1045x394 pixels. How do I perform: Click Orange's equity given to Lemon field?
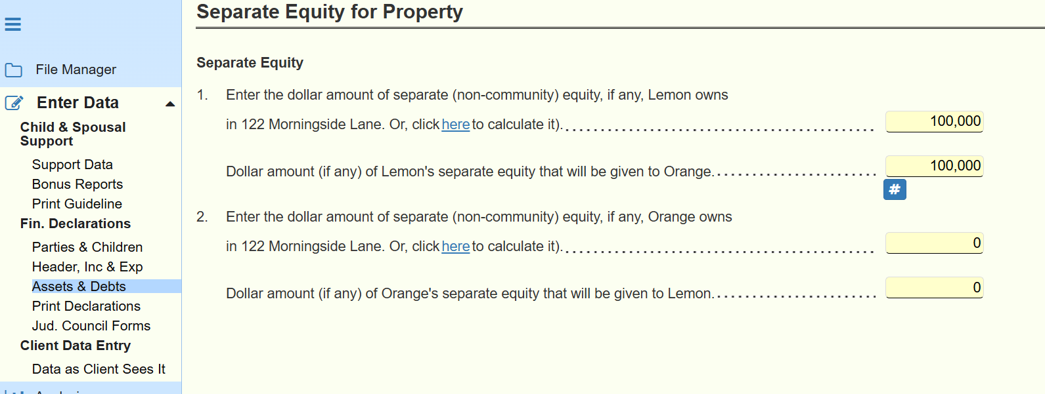[934, 288]
